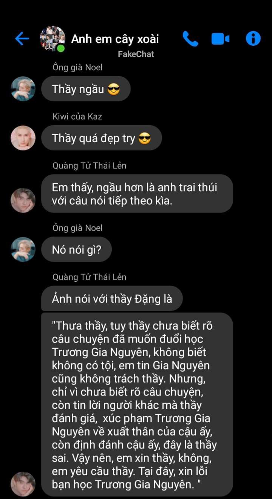Tap the green active status dot

click(60, 48)
